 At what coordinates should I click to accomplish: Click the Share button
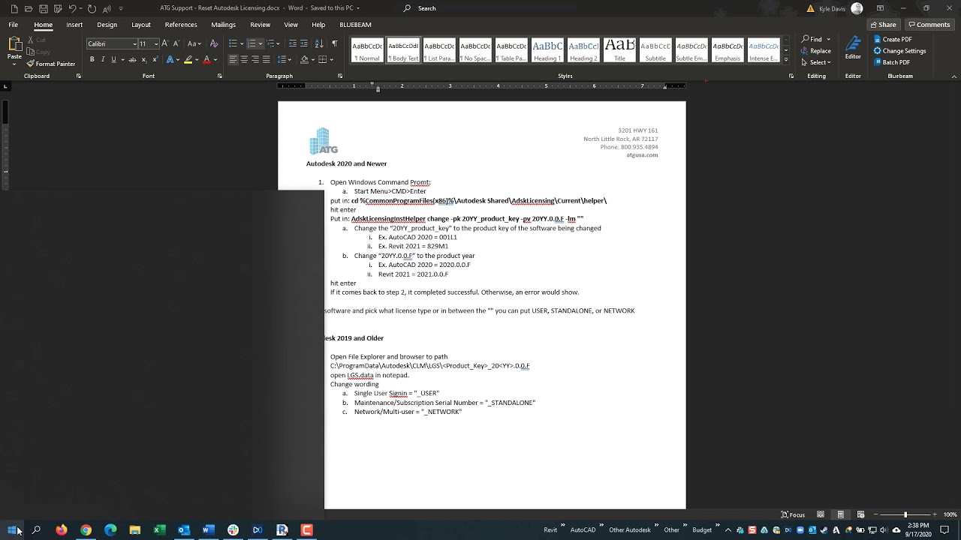point(883,25)
